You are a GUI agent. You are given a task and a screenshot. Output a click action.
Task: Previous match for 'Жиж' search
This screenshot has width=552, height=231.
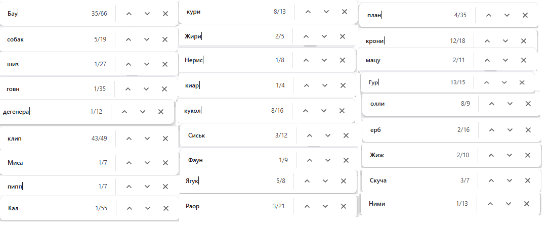point(490,155)
